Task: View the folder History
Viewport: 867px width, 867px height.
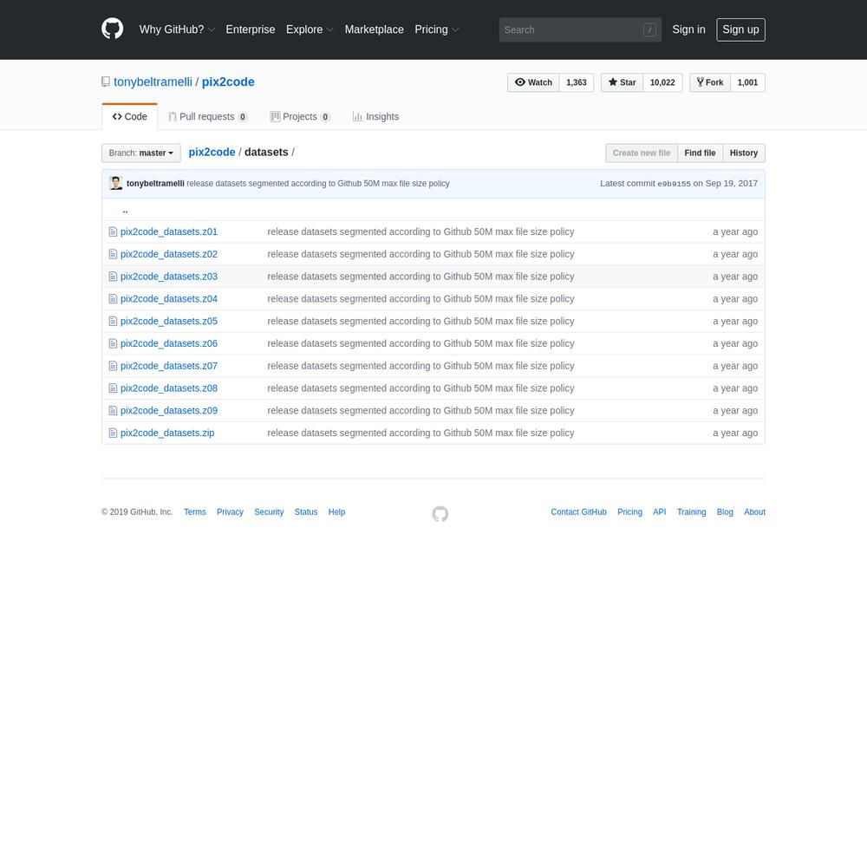Action: pyautogui.click(x=744, y=153)
